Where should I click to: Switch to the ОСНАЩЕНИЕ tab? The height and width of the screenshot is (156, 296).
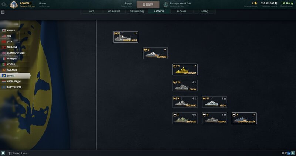[114, 11]
